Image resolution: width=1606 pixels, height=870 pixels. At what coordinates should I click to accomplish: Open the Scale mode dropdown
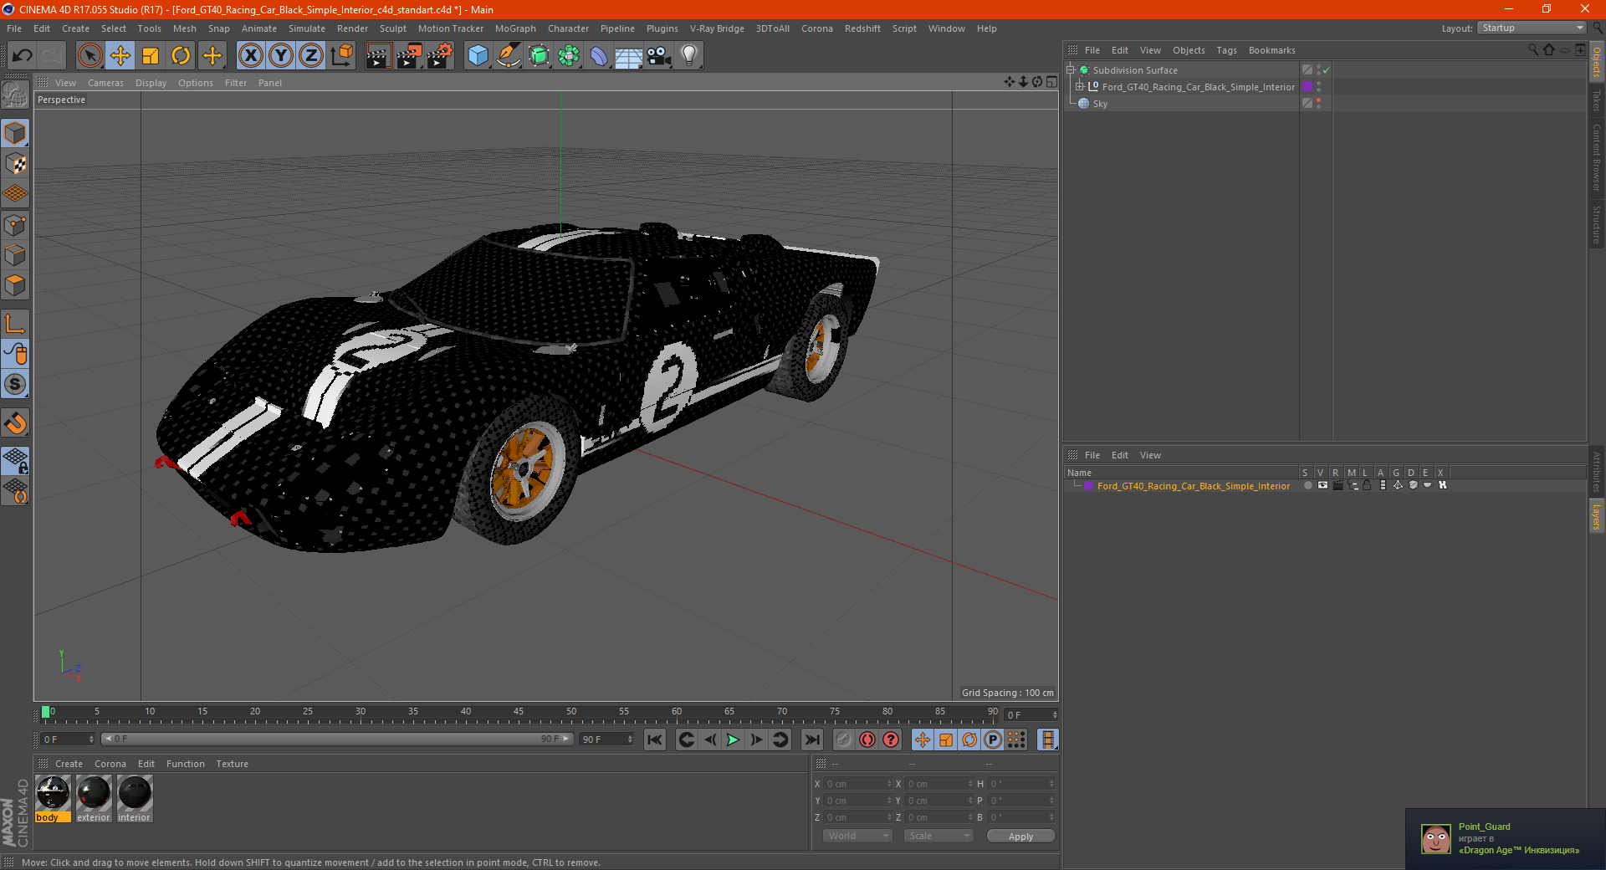tap(939, 836)
